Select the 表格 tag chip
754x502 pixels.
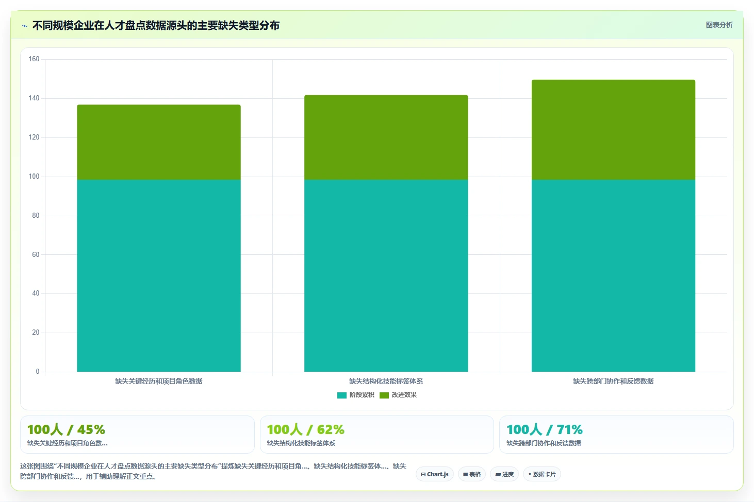point(472,474)
